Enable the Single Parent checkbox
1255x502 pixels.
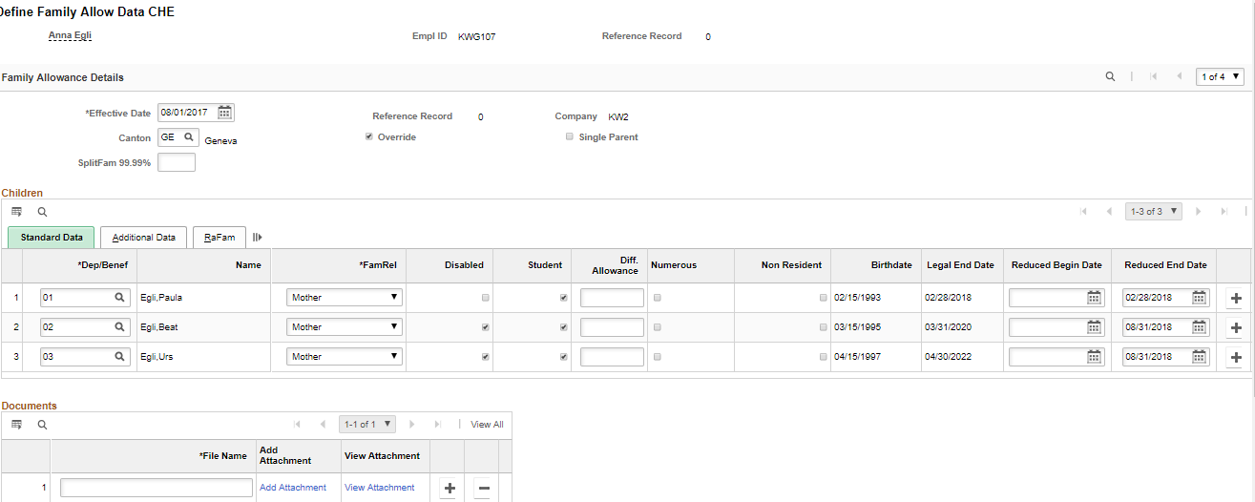(570, 136)
